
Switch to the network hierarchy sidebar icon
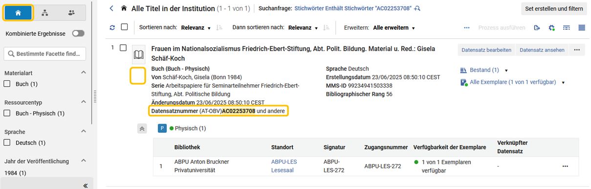point(45,13)
